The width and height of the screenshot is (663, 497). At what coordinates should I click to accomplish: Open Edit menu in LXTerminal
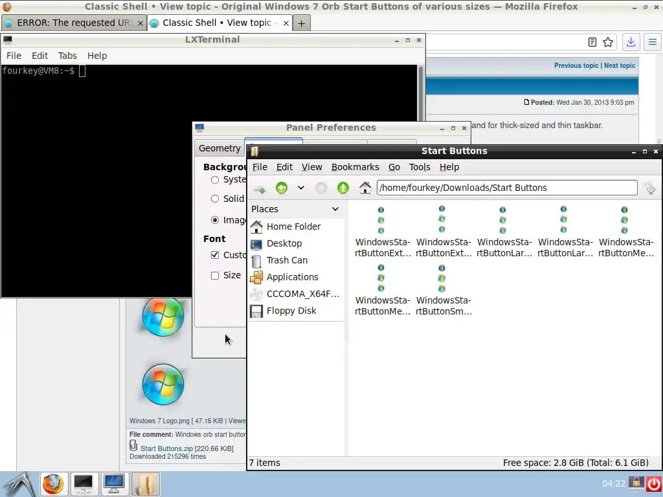point(39,56)
